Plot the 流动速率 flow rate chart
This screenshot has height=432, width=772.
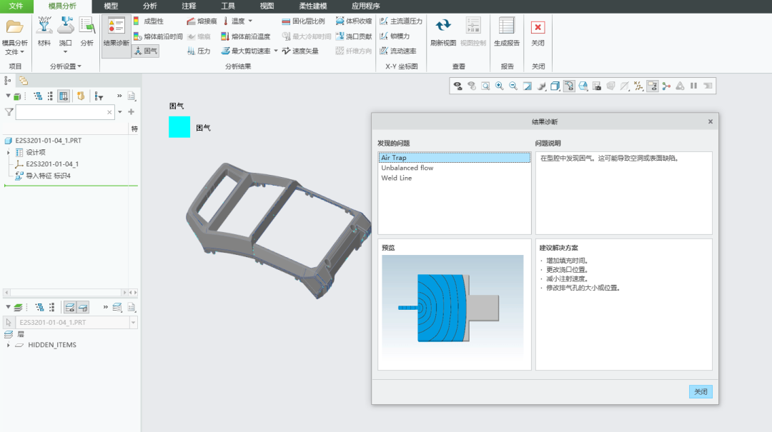(398, 51)
